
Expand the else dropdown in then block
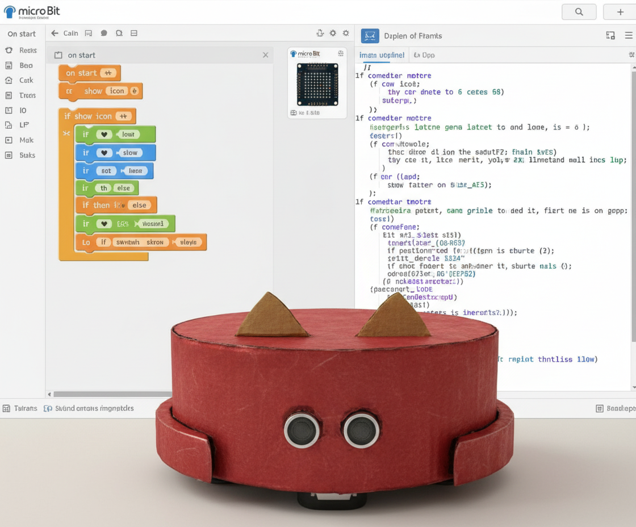[140, 206]
